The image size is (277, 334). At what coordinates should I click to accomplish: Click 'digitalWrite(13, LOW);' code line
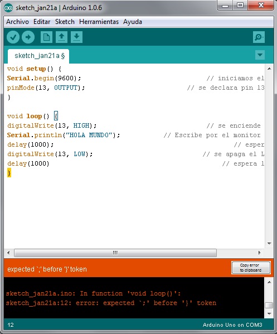point(50,154)
